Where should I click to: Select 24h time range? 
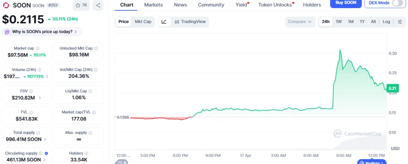pyautogui.click(x=326, y=22)
